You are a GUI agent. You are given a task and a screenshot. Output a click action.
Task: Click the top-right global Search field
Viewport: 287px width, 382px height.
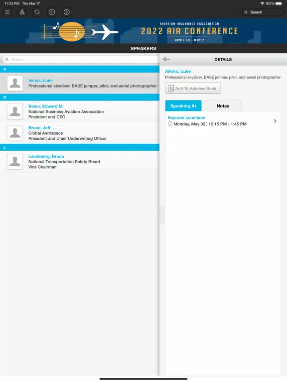coord(263,12)
